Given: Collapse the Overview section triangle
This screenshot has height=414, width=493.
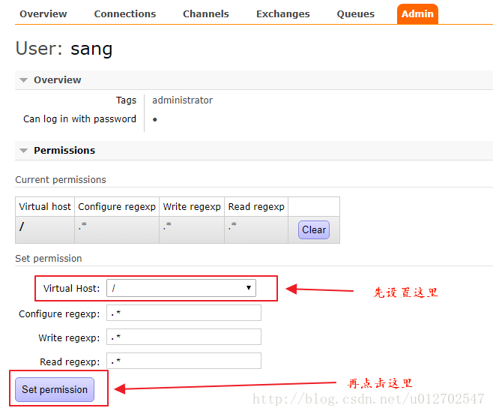Looking at the screenshot, I should (x=24, y=80).
